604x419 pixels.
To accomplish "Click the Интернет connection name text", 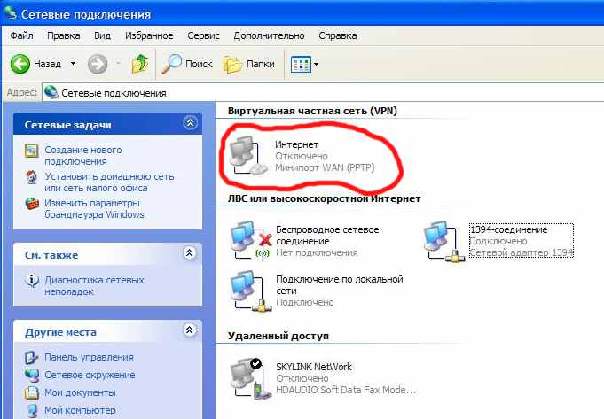I will pos(296,144).
